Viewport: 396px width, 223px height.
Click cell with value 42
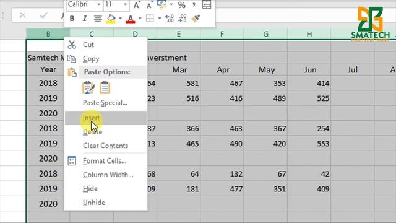tap(309, 173)
